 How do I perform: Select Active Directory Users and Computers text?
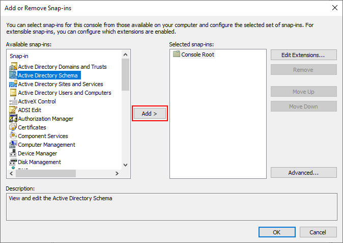coord(65,93)
